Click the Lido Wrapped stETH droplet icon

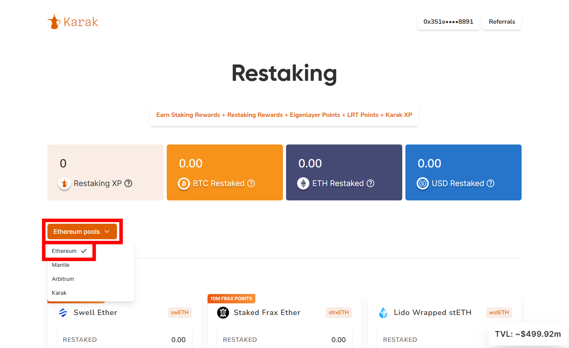383,313
